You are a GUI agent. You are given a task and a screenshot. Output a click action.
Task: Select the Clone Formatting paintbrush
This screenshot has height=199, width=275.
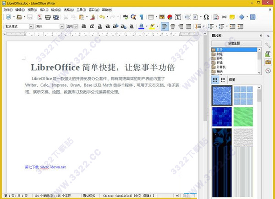[93, 17]
